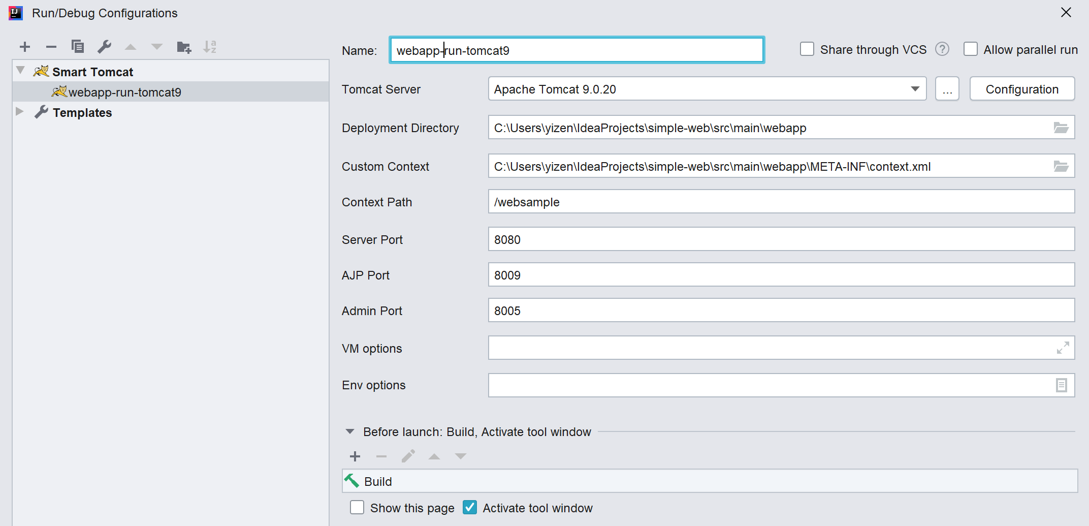Create new folder for configurations
Image resolution: width=1089 pixels, height=526 pixels.
(184, 47)
